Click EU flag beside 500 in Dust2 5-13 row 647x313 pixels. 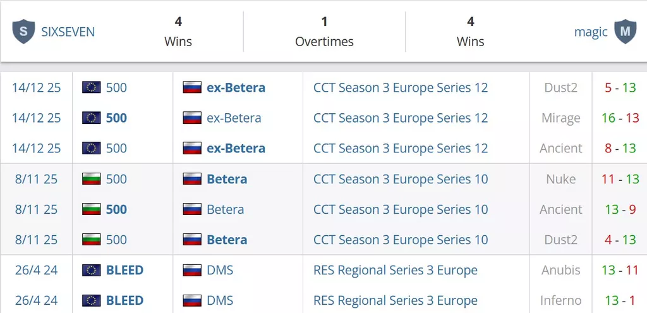pos(92,87)
